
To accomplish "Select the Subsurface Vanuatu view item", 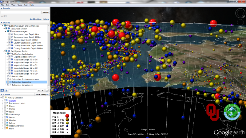I will tap(22, 85).
